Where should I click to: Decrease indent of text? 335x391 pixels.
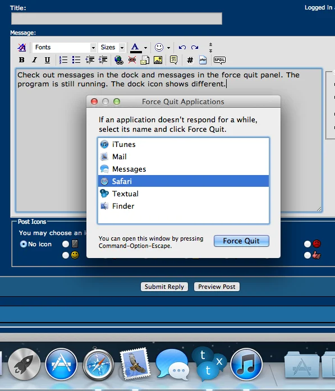[90, 60]
